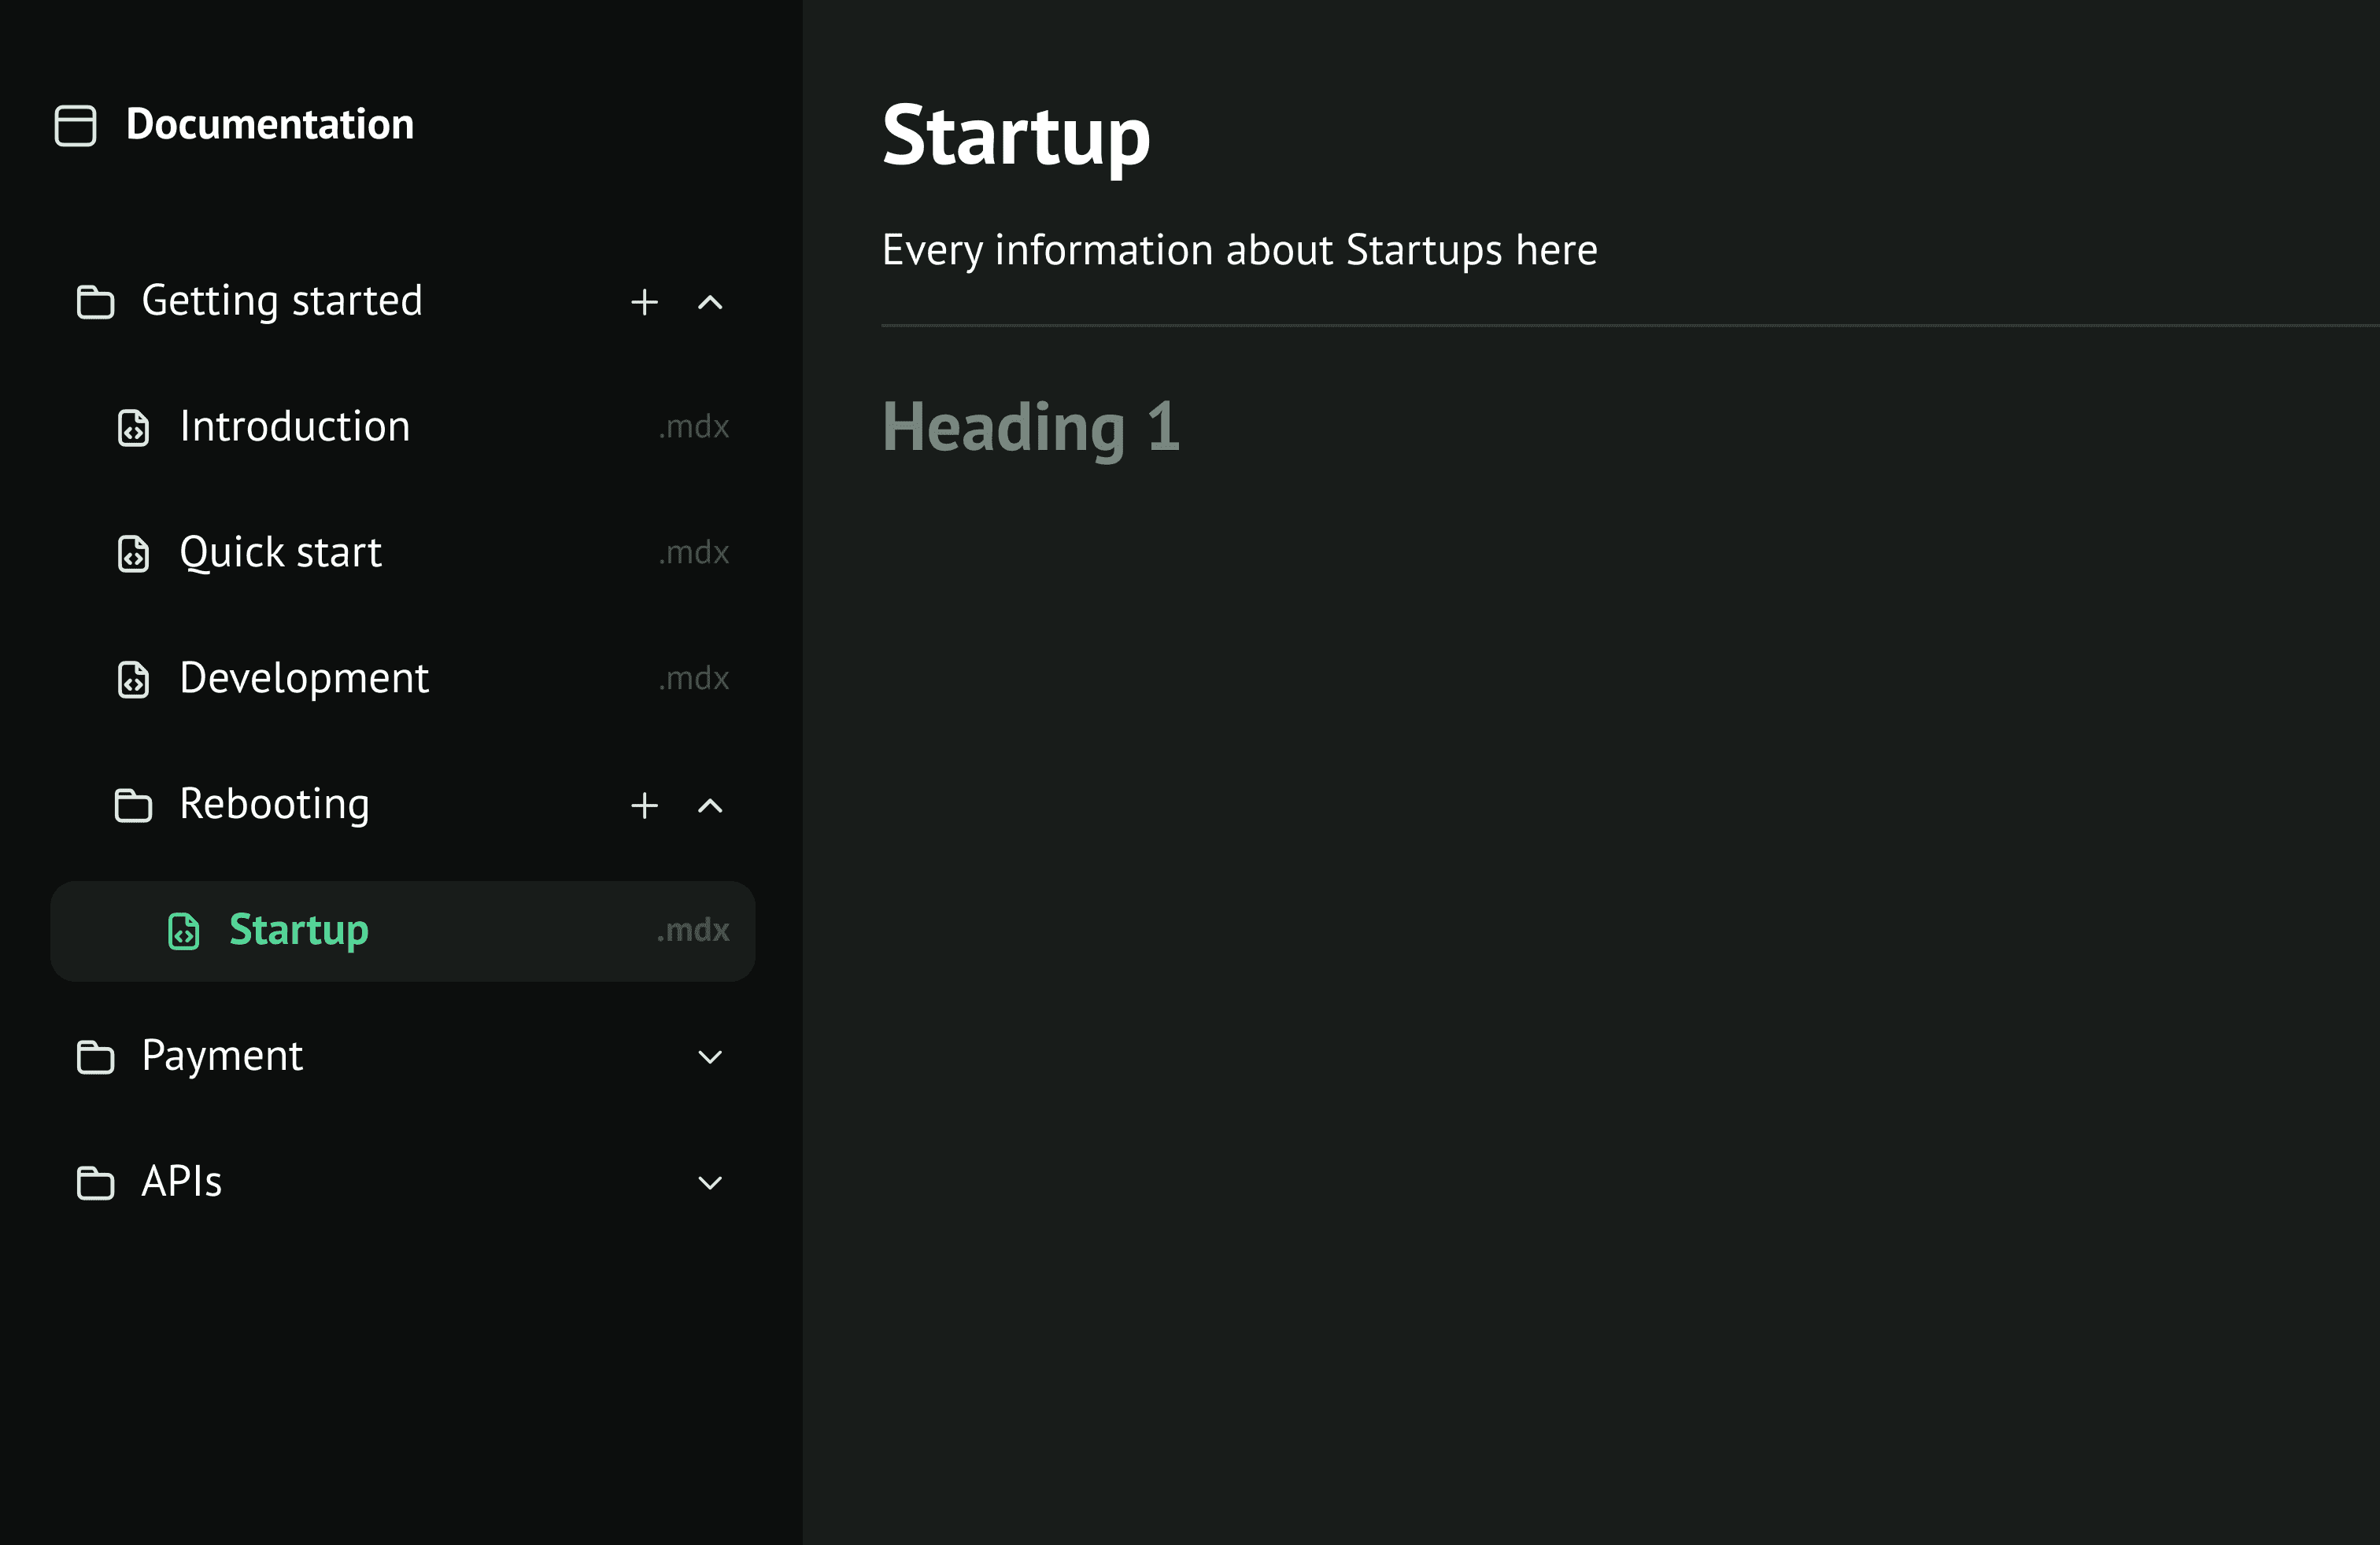This screenshot has width=2380, height=1545.
Task: Add new item to Getting started
Action: point(645,302)
